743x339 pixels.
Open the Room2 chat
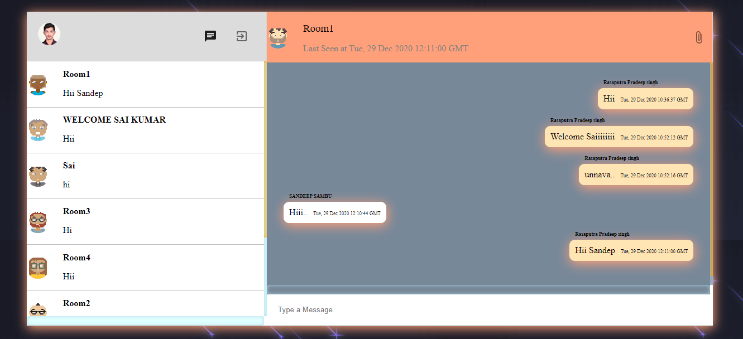tap(145, 304)
